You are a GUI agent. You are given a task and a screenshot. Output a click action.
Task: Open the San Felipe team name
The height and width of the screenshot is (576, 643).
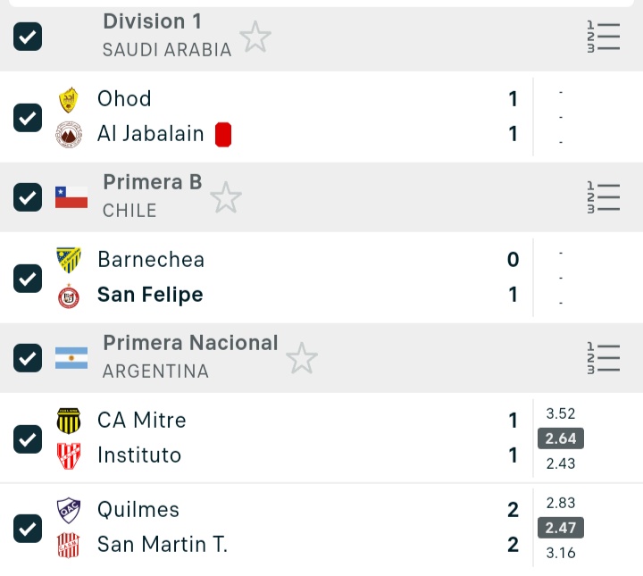[x=150, y=295]
